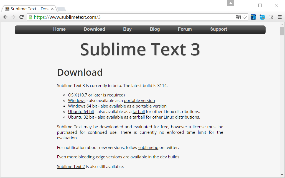The image size is (285, 178).
Task: Go back with the browser back arrow
Action: click(6, 17)
